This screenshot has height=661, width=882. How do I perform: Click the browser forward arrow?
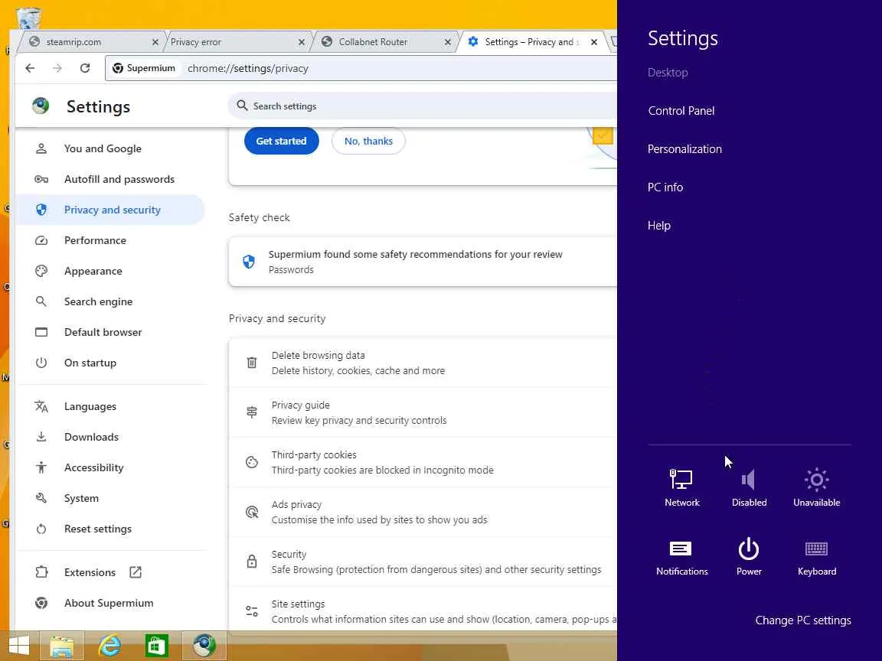tap(57, 68)
